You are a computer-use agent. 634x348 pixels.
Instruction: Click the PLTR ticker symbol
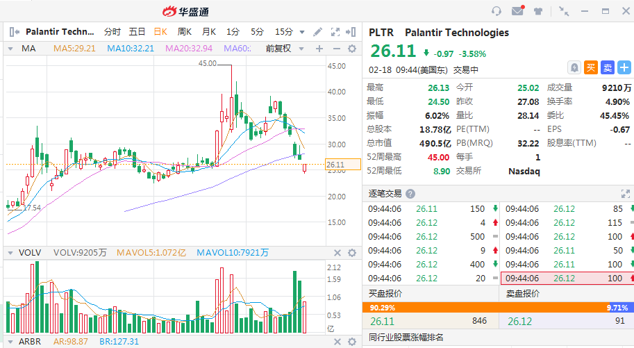coord(381,33)
